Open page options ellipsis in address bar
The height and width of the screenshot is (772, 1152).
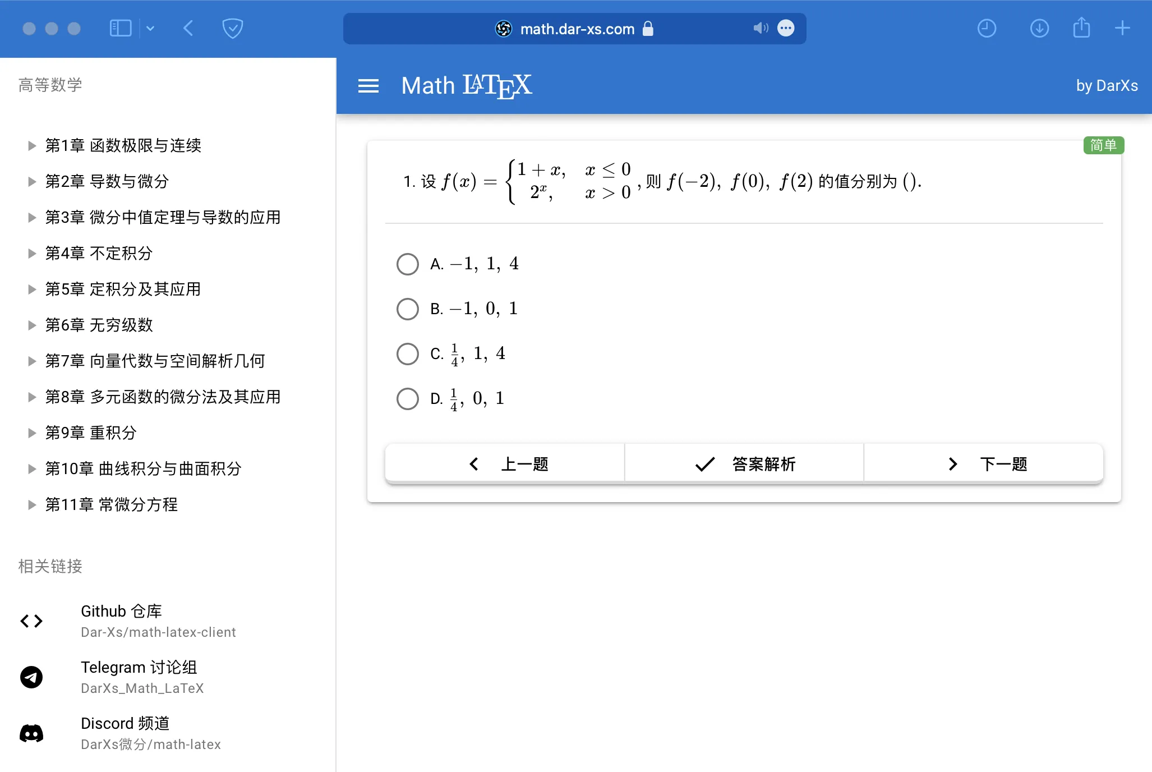point(786,28)
